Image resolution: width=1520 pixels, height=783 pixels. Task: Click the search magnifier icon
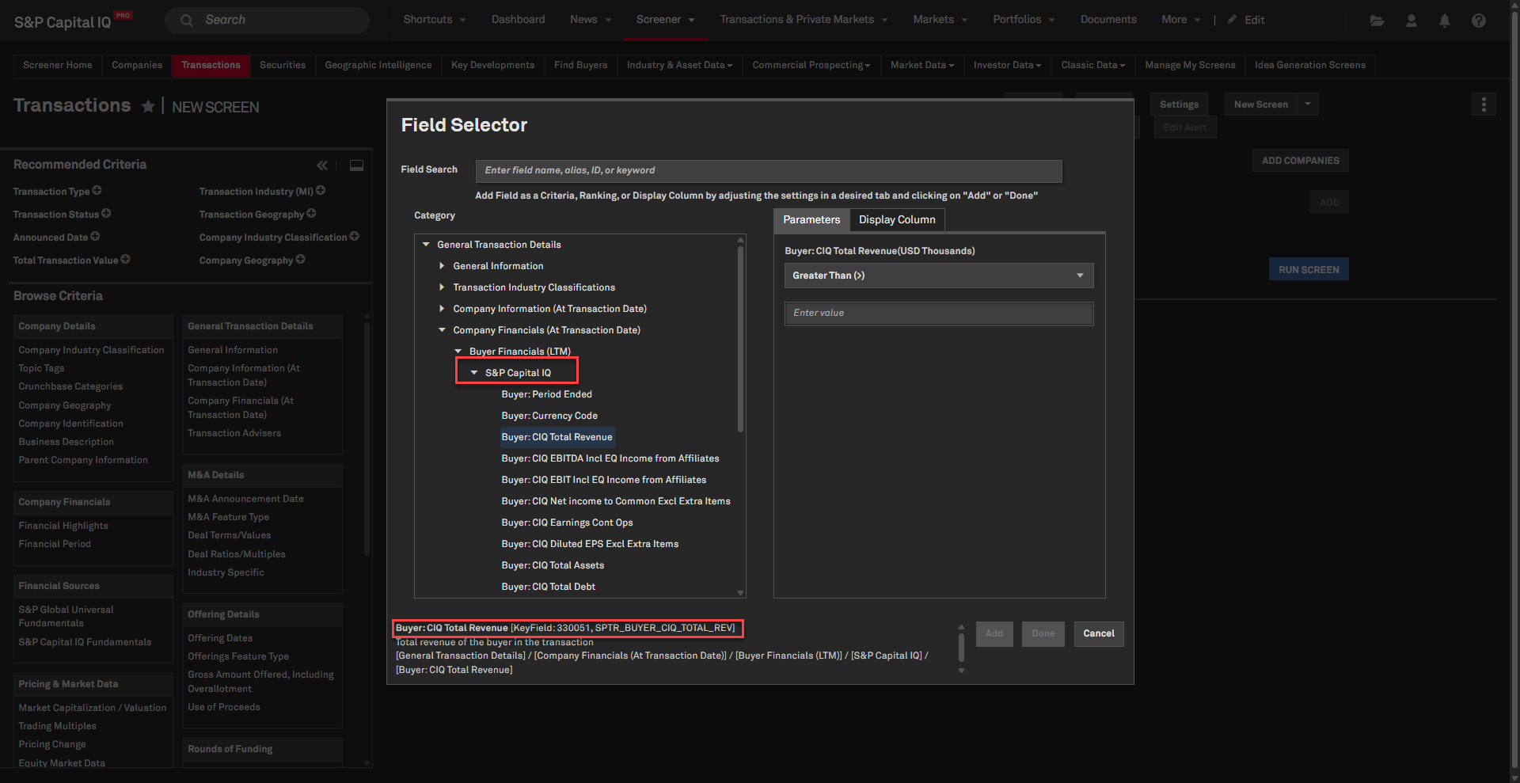pos(187,21)
